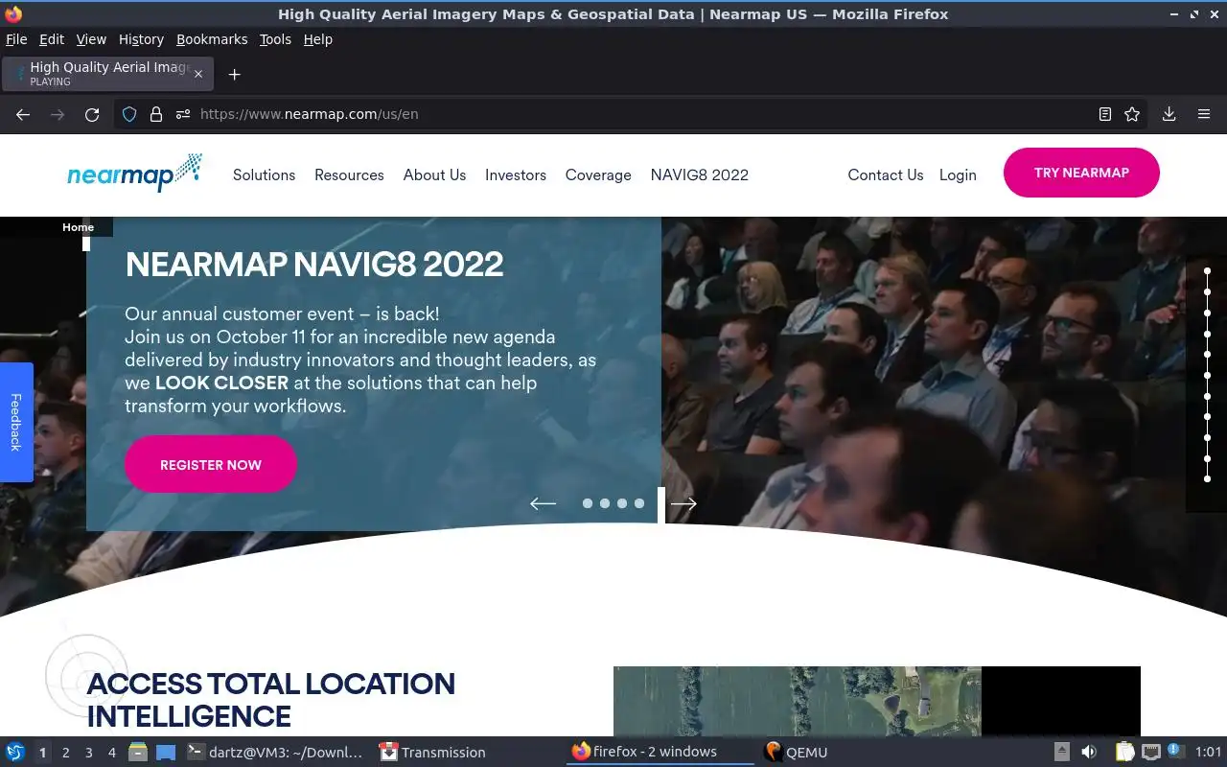The height and width of the screenshot is (767, 1227).
Task: Click the Contact Us link
Action: (x=886, y=174)
